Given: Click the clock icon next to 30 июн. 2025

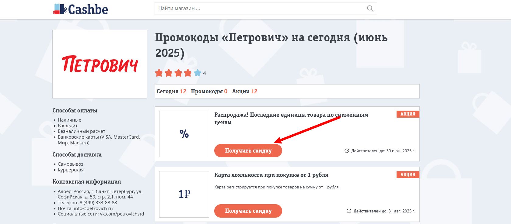Looking at the screenshot, I should click(x=347, y=151).
